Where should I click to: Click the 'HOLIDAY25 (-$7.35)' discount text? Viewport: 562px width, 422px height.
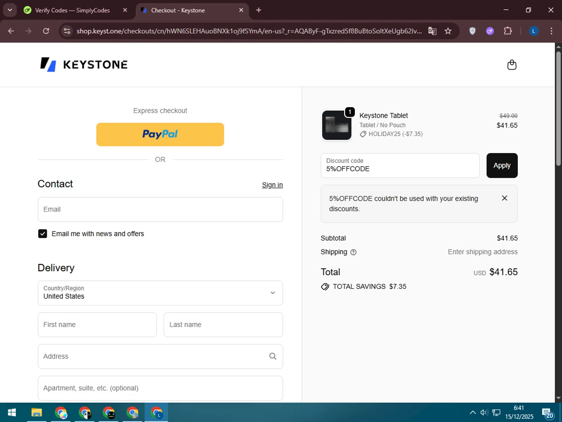396,134
